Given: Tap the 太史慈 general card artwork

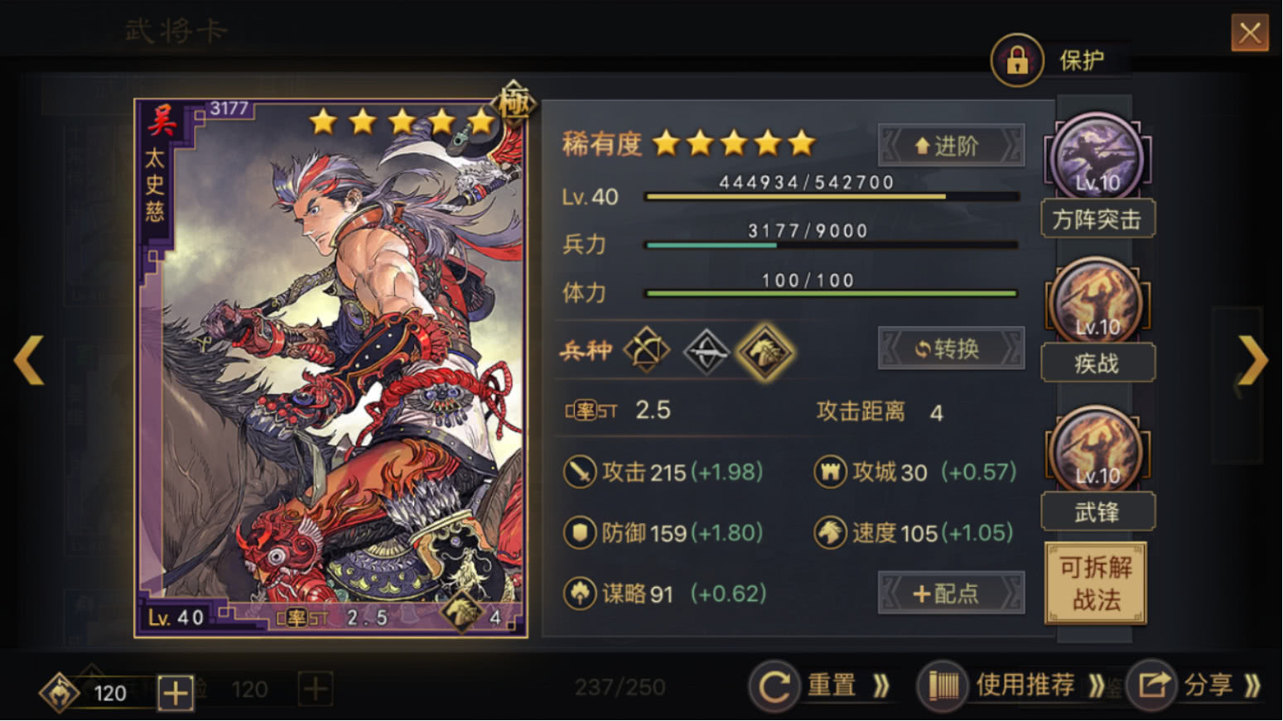Looking at the screenshot, I should point(330,368).
